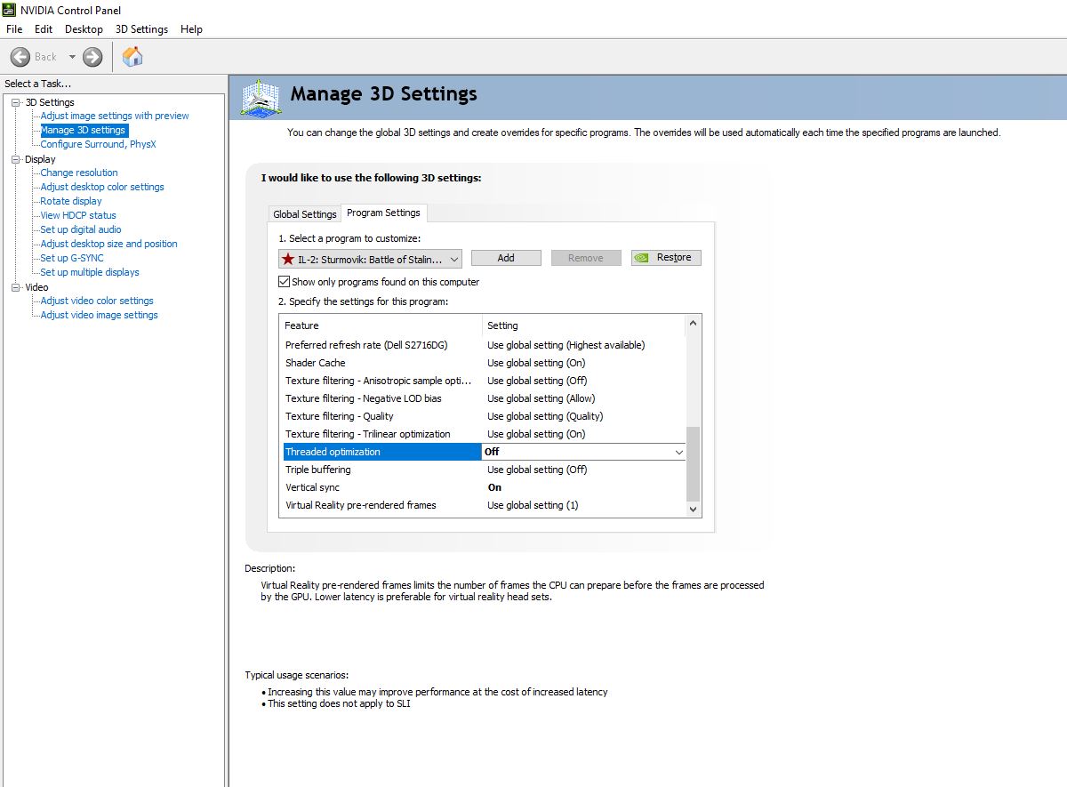1067x787 pixels.
Task: Select Texture filtering - Quality row
Action: (x=483, y=416)
